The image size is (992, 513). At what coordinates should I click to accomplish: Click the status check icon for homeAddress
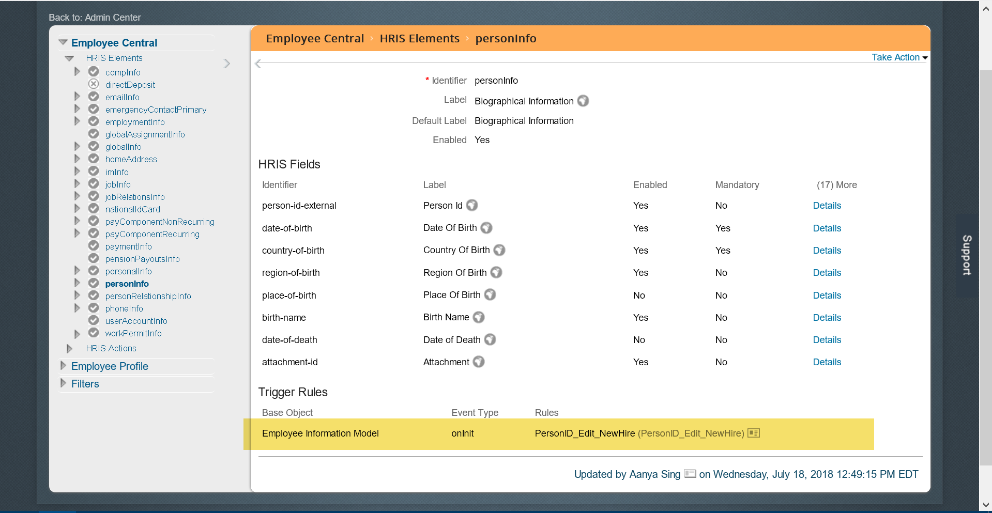point(94,159)
